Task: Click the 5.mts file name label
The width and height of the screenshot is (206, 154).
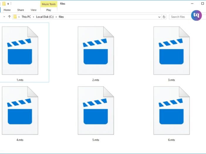Action: click(x=96, y=140)
